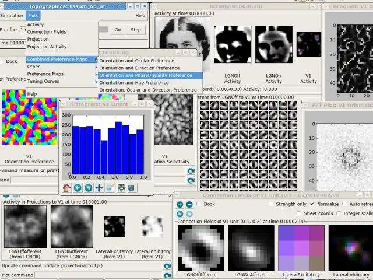The image size is (373, 280).
Task: Toggle the Normalize checkbox
Action: [312, 204]
